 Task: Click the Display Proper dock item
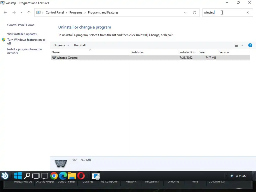(x=45, y=181)
